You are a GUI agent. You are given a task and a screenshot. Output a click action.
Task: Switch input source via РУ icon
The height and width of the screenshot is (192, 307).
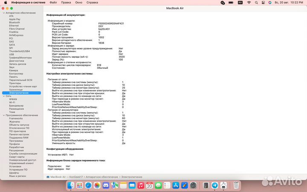point(240,3)
